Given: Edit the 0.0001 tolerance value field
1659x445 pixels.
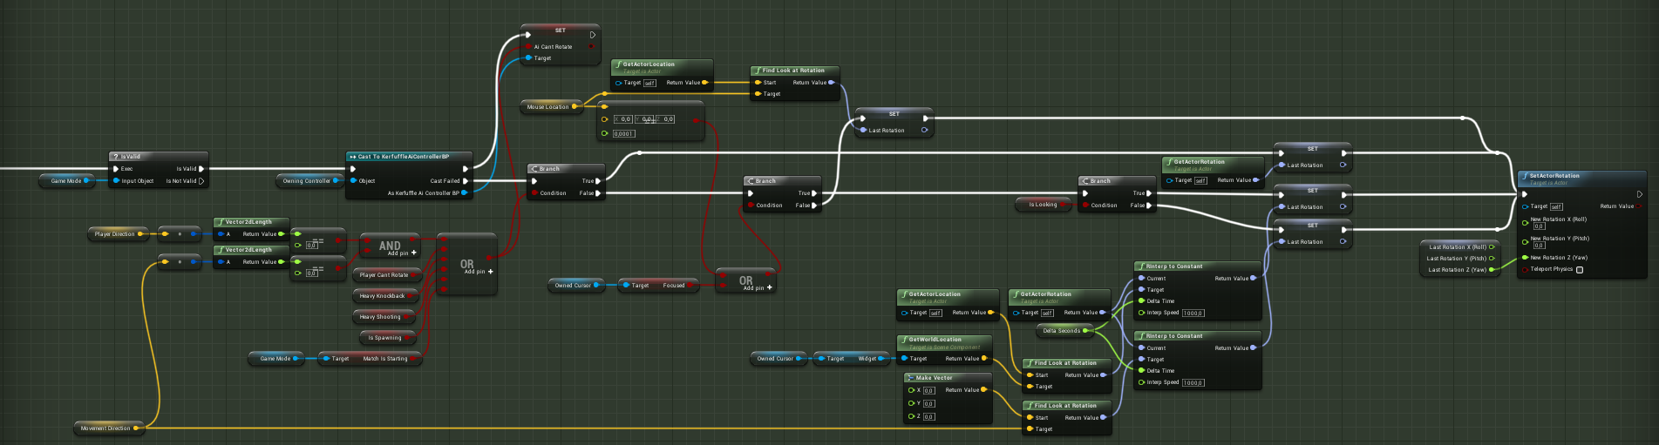Looking at the screenshot, I should tap(623, 134).
